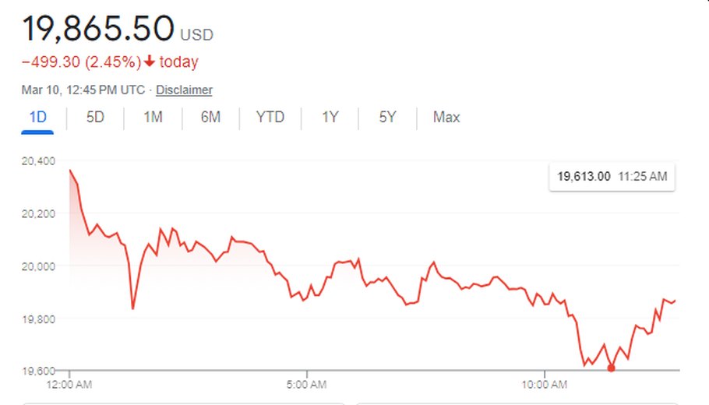Screen dimensions: 709x405
Task: Click the Mar 10, 12:45 PM UTC timestamp
Action: tap(83, 90)
